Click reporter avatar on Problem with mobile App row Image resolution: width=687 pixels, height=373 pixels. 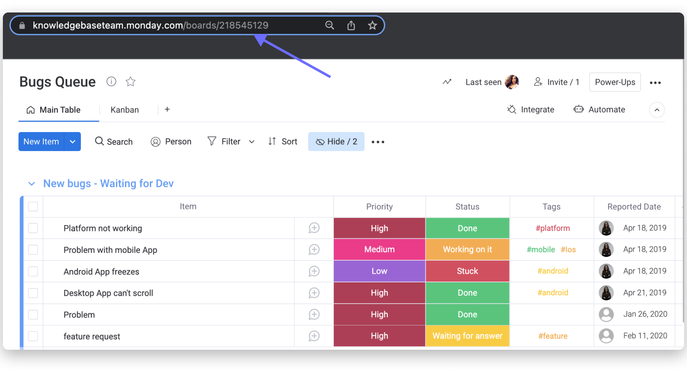606,250
